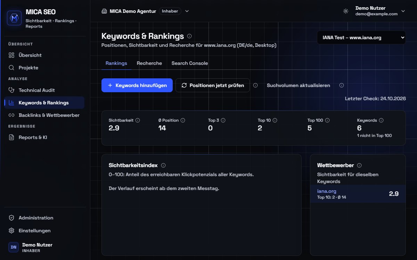This screenshot has width=417, height=260.
Task: Toggle the light/dark theme sun icon
Action: [x=345, y=11]
